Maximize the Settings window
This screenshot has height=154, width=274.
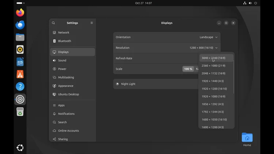(x=226, y=23)
